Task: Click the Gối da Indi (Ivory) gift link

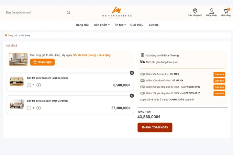Action: tap(92, 55)
